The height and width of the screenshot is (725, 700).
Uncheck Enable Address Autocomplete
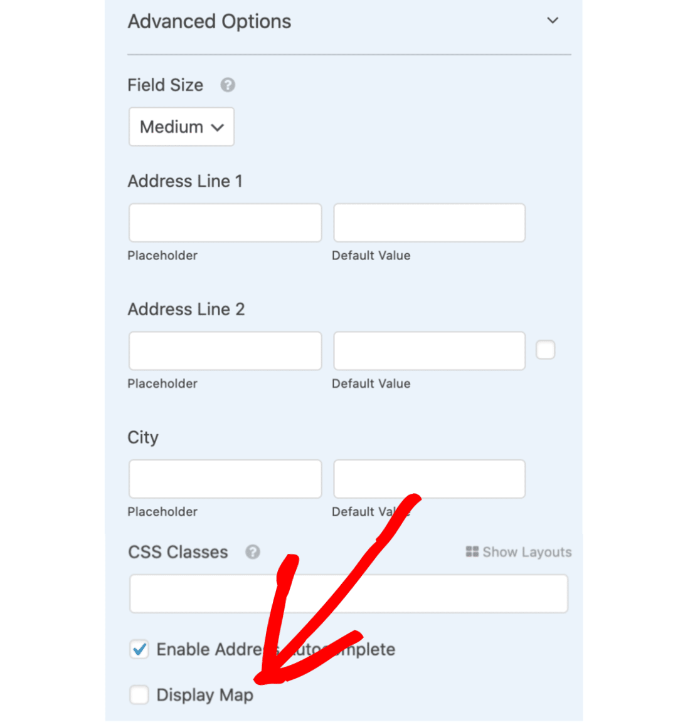click(139, 649)
